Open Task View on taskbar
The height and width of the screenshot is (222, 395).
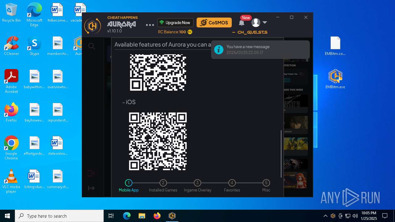pos(111,216)
